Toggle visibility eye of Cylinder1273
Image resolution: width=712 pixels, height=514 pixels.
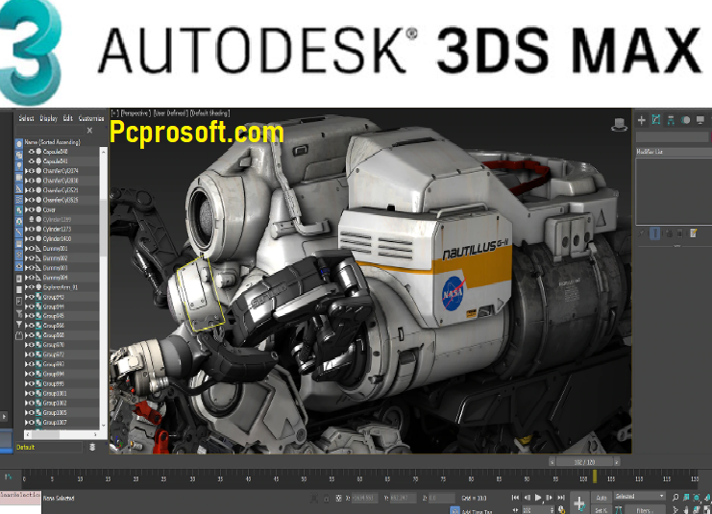coord(32,229)
